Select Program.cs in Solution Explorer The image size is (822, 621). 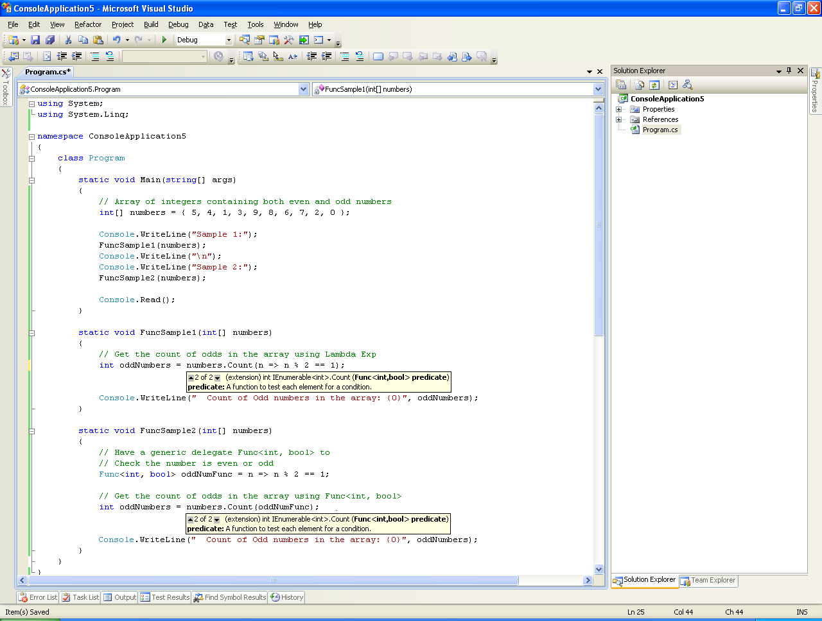click(x=660, y=130)
